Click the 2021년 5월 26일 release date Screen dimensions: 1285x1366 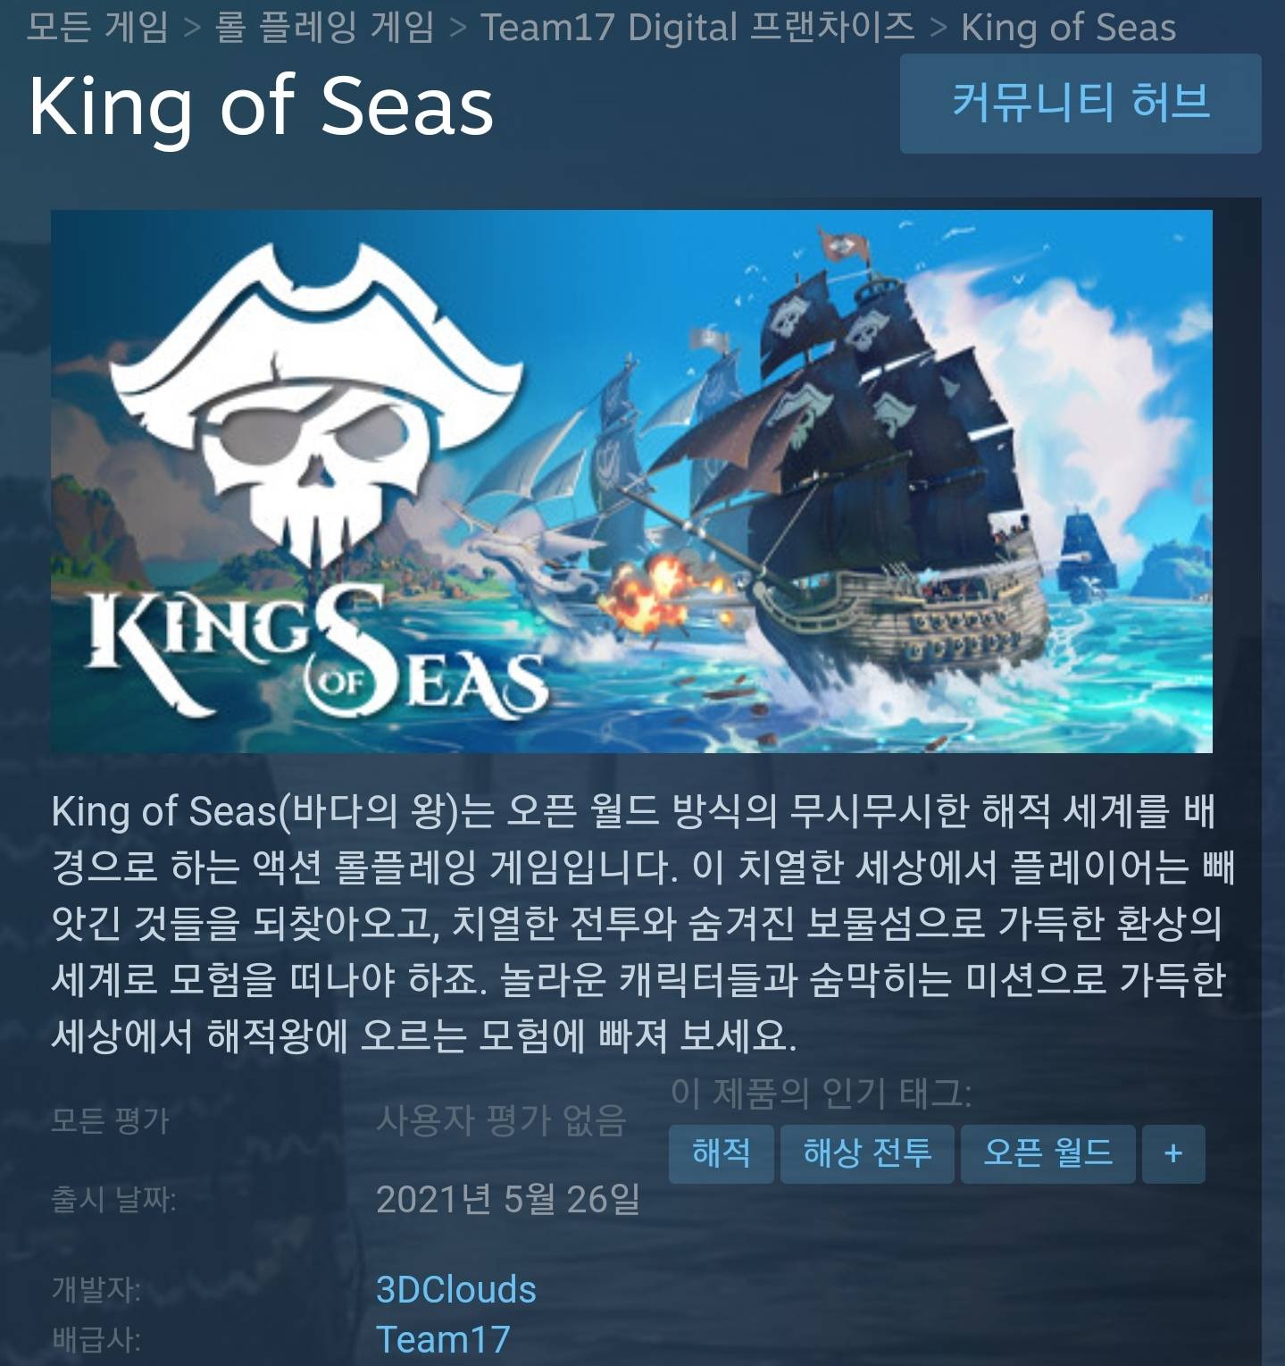(508, 1199)
